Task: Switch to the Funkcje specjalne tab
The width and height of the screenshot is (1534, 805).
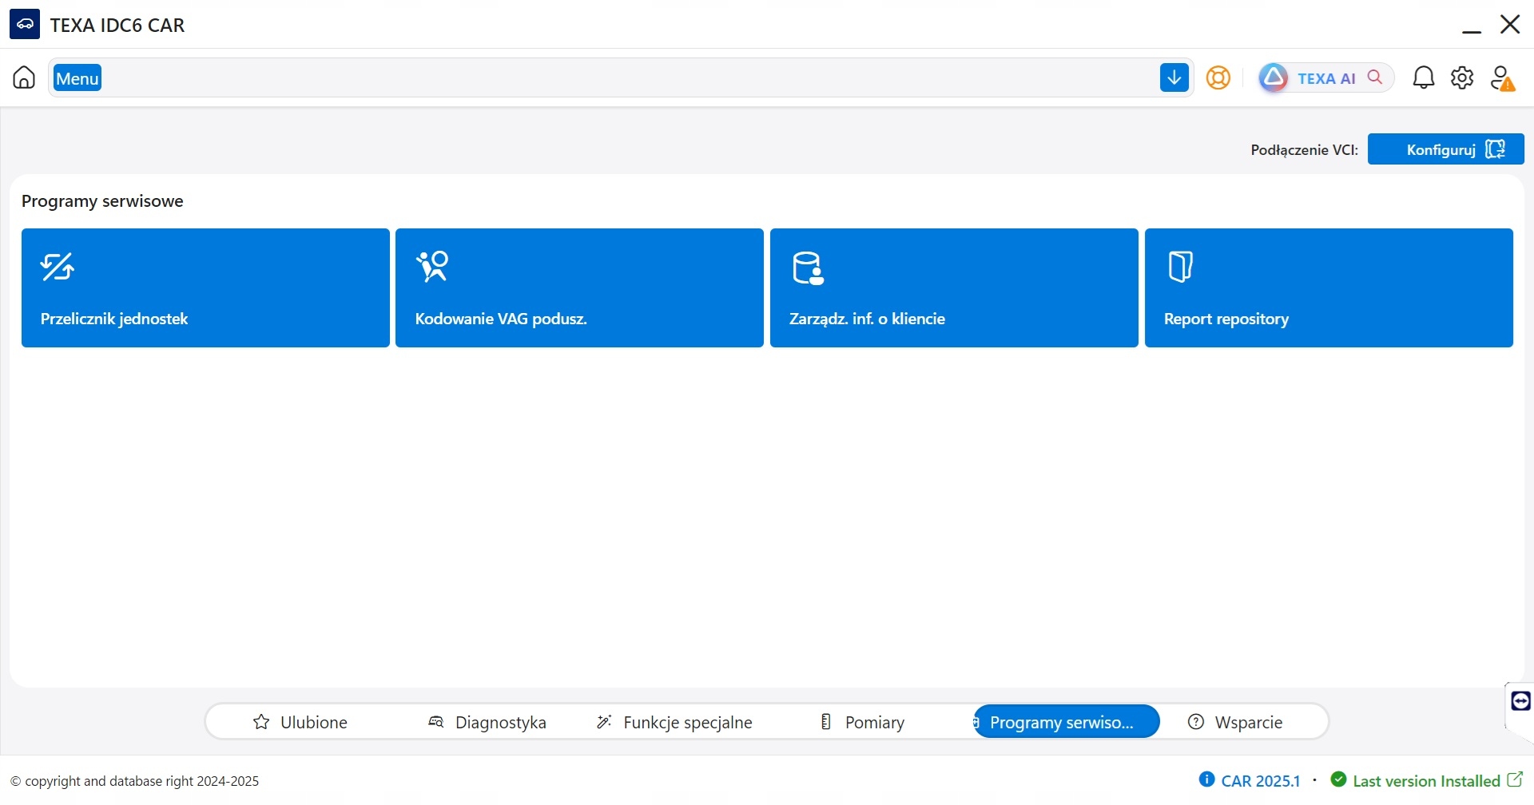Action: [x=674, y=722]
